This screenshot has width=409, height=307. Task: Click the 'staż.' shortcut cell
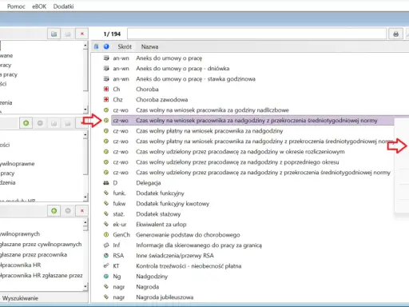[x=118, y=214]
